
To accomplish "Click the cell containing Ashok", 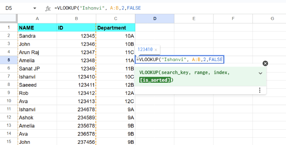I will coord(37,117).
